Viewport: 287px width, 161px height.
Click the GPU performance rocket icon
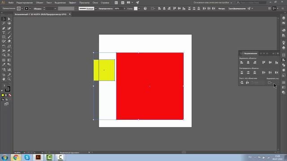coord(138,3)
